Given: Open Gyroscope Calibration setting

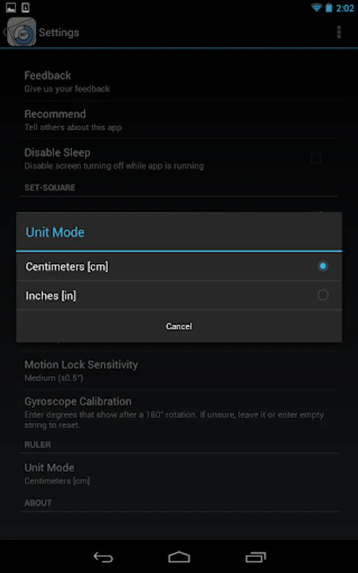Looking at the screenshot, I should click(x=179, y=413).
